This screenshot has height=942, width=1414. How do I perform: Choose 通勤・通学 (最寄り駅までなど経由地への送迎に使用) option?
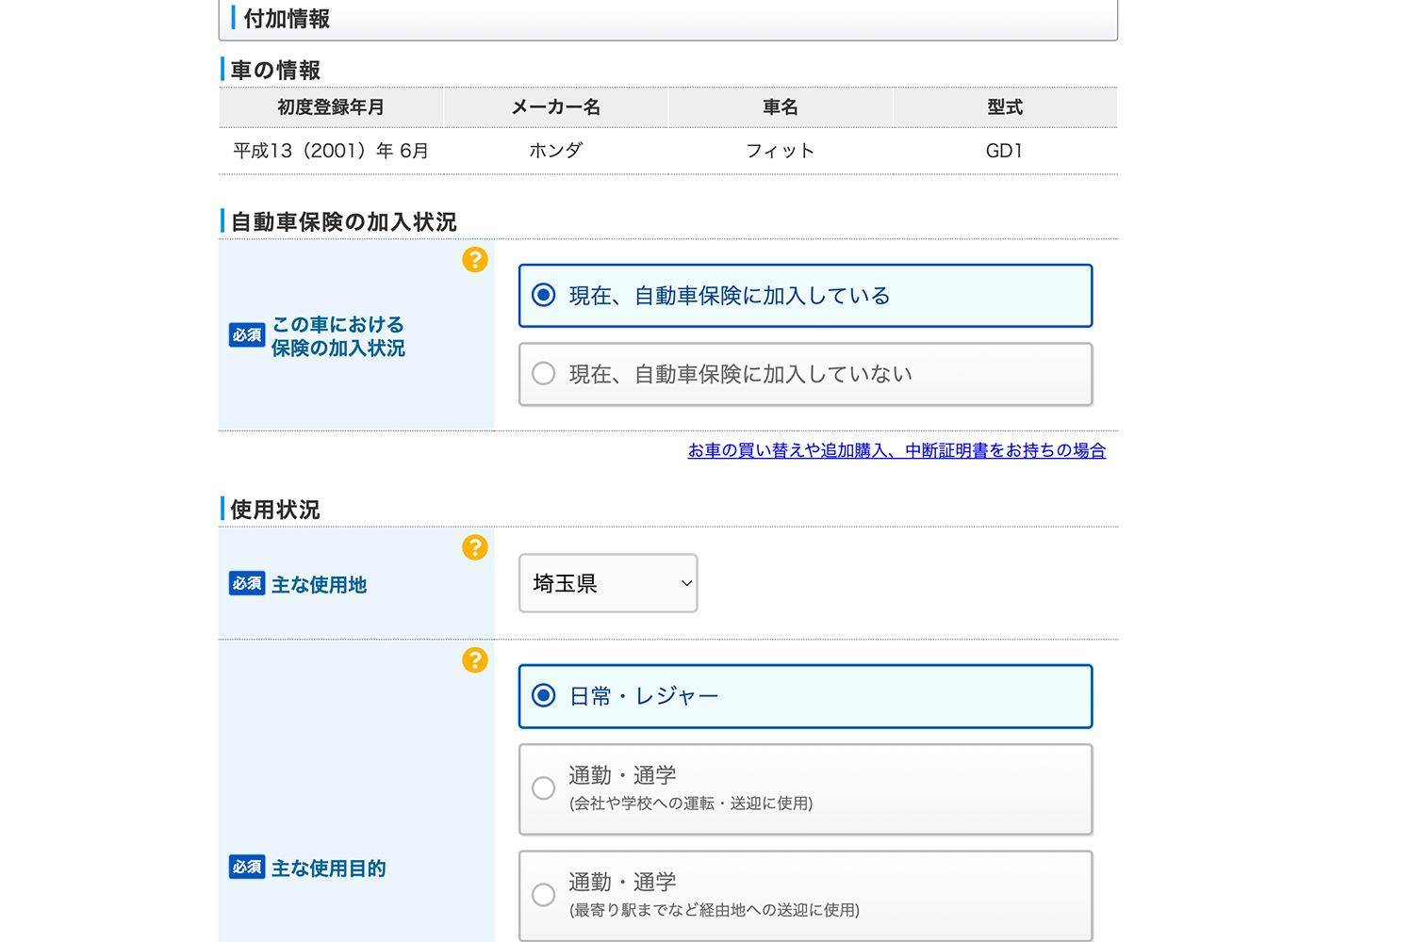805,896
